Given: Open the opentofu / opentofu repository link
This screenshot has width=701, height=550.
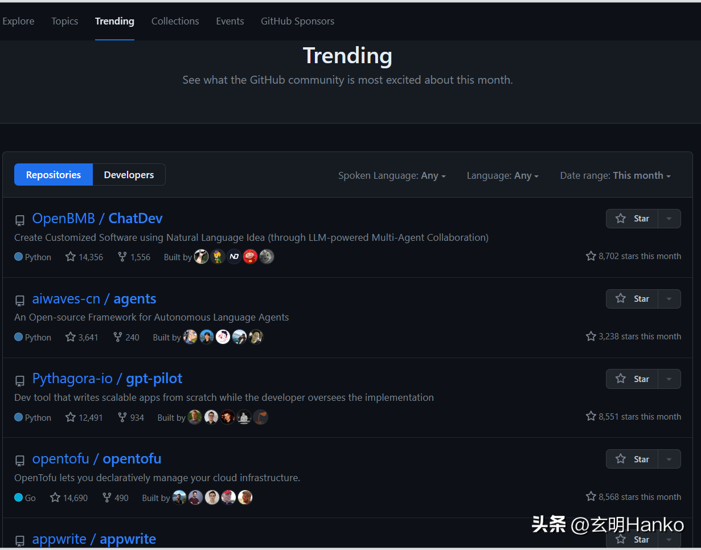Looking at the screenshot, I should click(x=97, y=459).
